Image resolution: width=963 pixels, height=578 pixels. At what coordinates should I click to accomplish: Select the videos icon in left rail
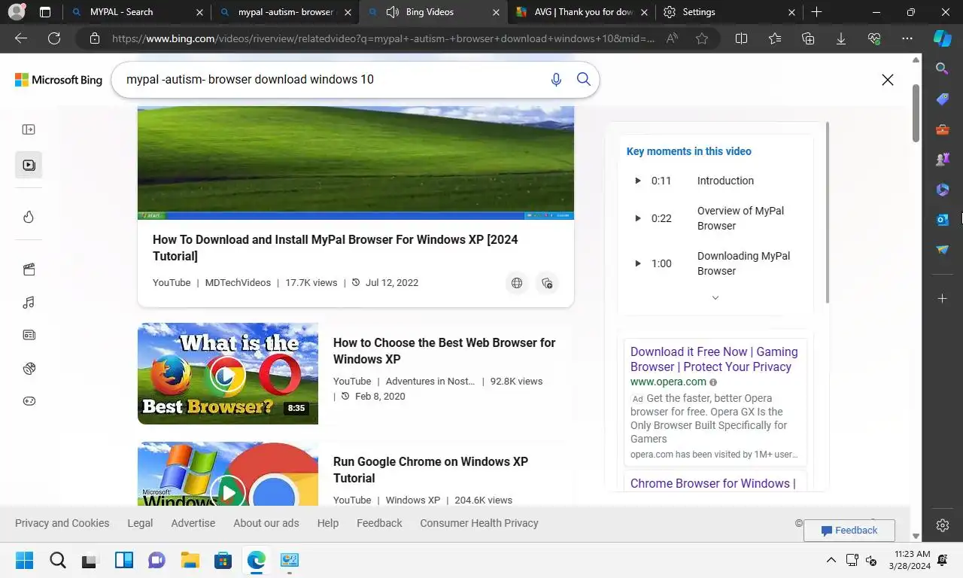click(x=29, y=165)
